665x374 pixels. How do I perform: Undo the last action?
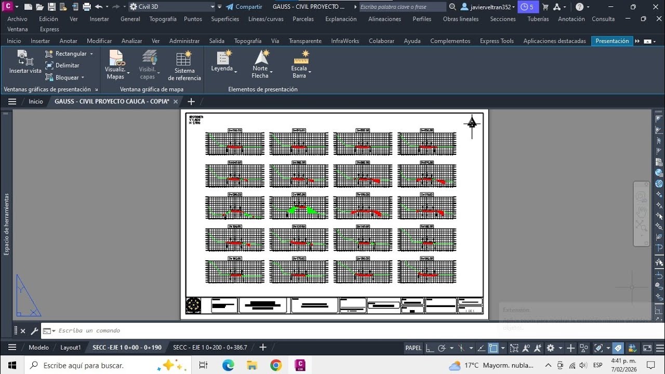tap(99, 7)
